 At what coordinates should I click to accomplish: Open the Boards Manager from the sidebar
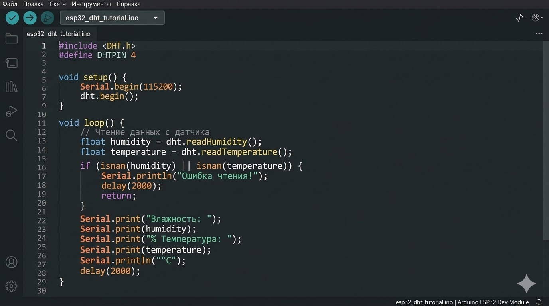point(11,63)
